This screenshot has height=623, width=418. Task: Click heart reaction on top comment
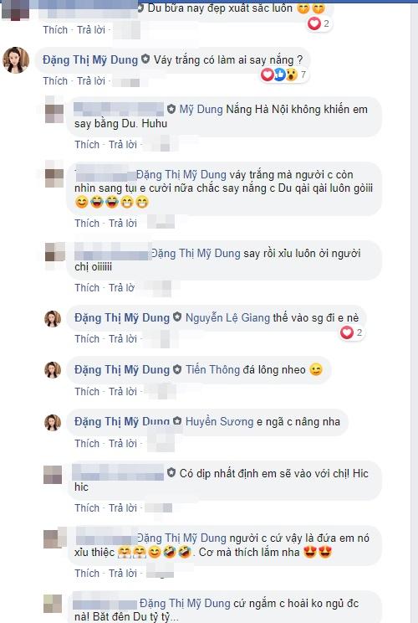point(313,23)
